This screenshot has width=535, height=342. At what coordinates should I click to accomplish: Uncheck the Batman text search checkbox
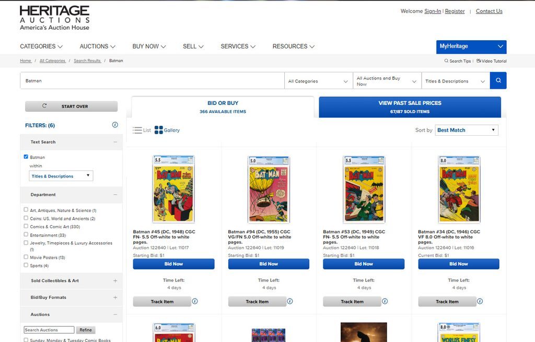pyautogui.click(x=26, y=157)
